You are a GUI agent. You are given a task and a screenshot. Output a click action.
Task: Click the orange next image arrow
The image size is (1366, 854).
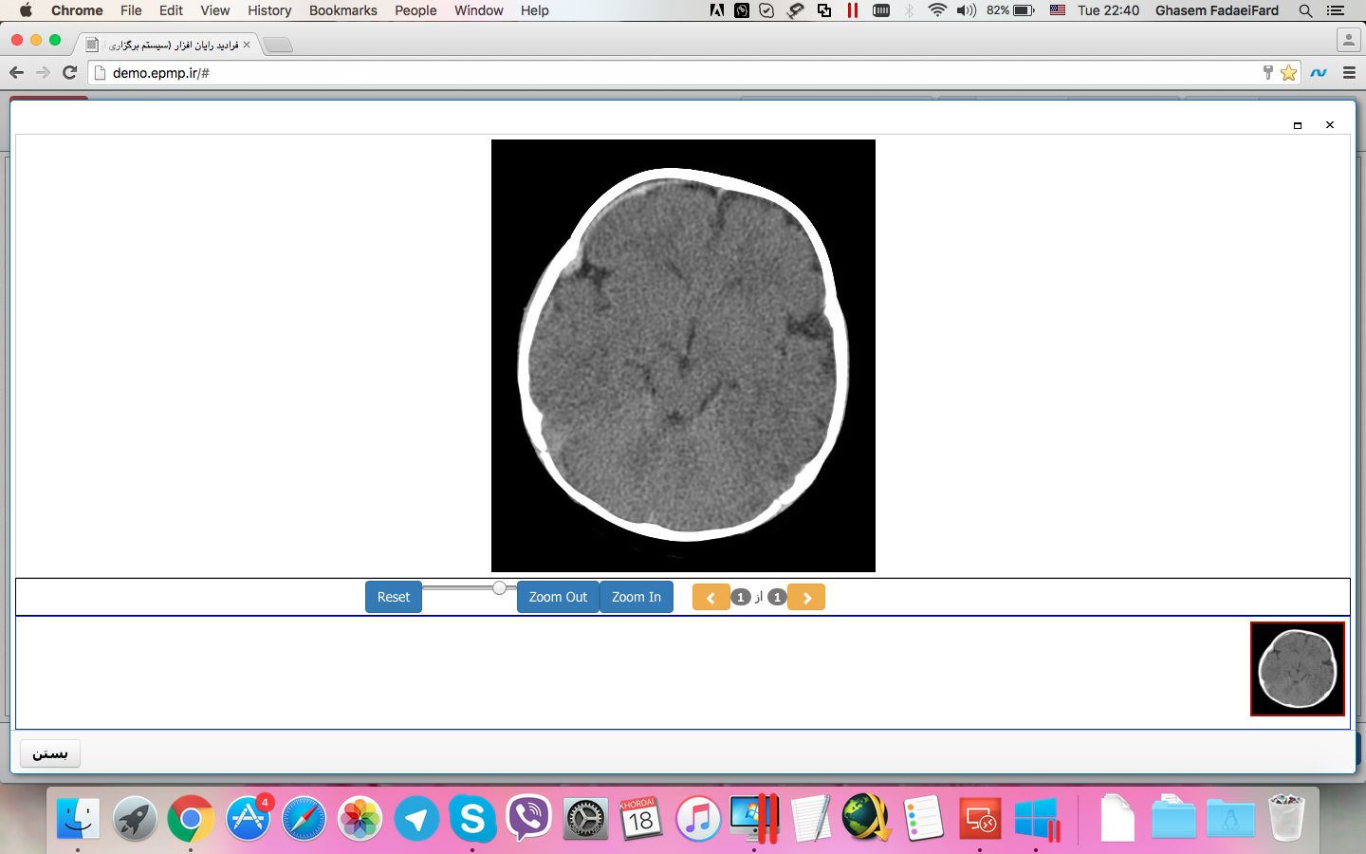tap(806, 598)
